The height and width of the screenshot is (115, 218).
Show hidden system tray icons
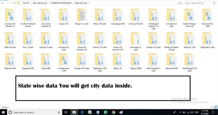tap(180, 112)
